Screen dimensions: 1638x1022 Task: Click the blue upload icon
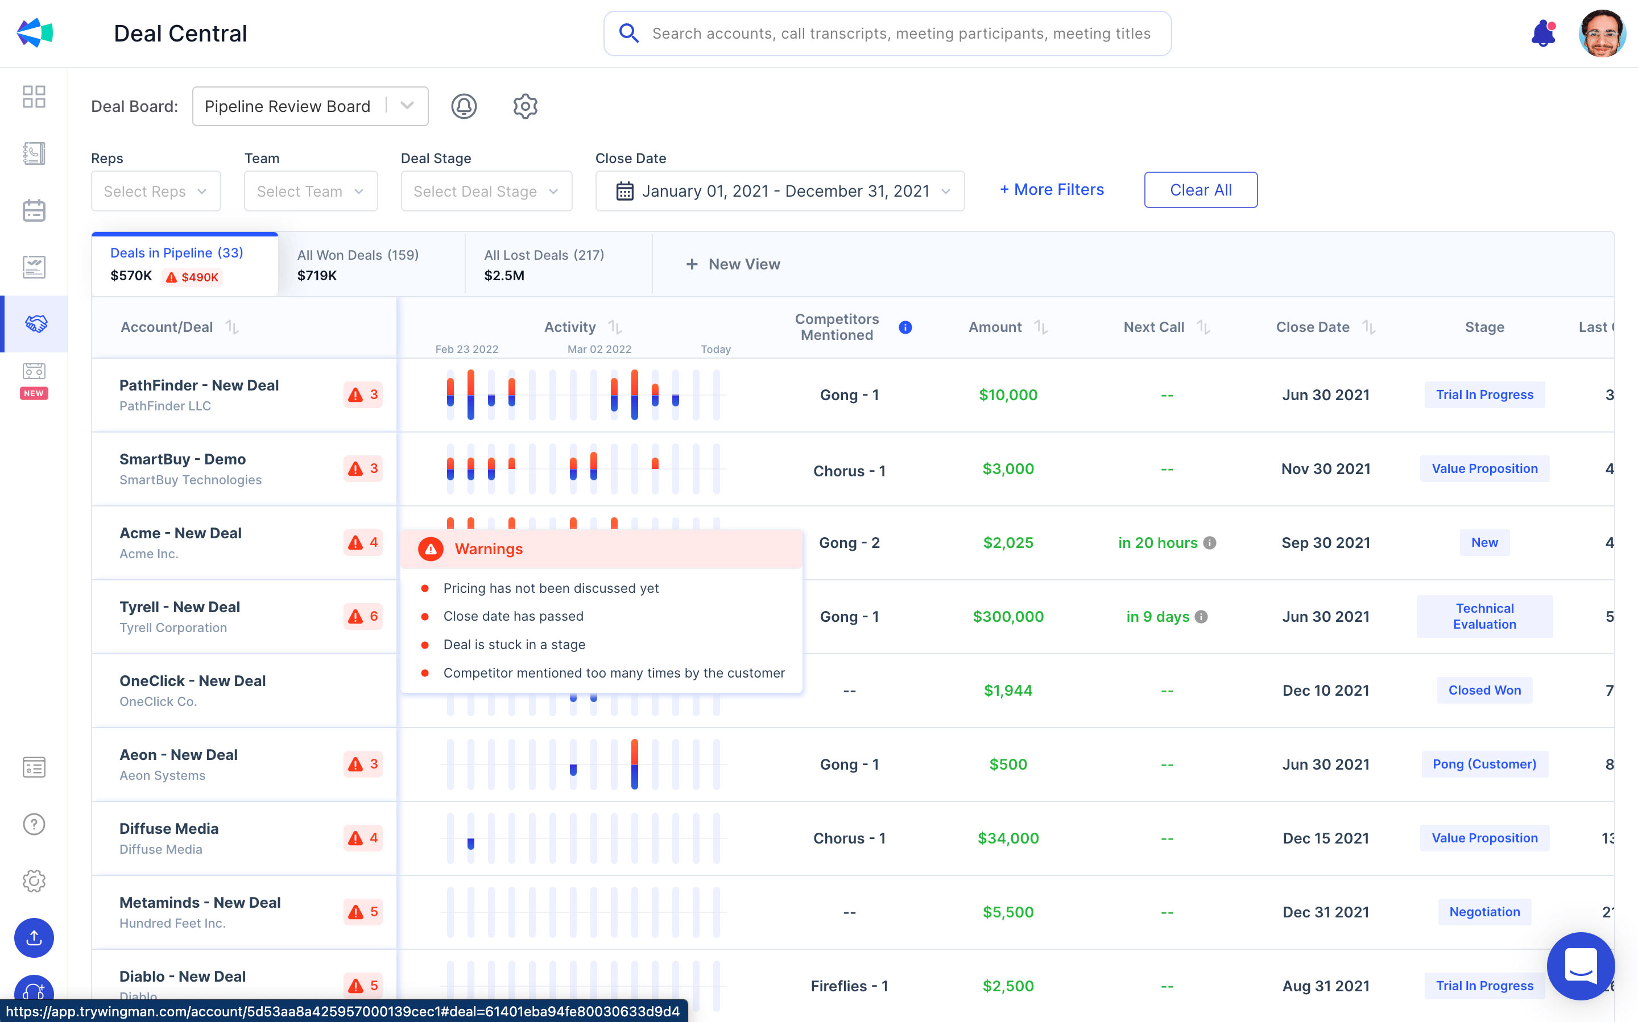click(x=34, y=937)
